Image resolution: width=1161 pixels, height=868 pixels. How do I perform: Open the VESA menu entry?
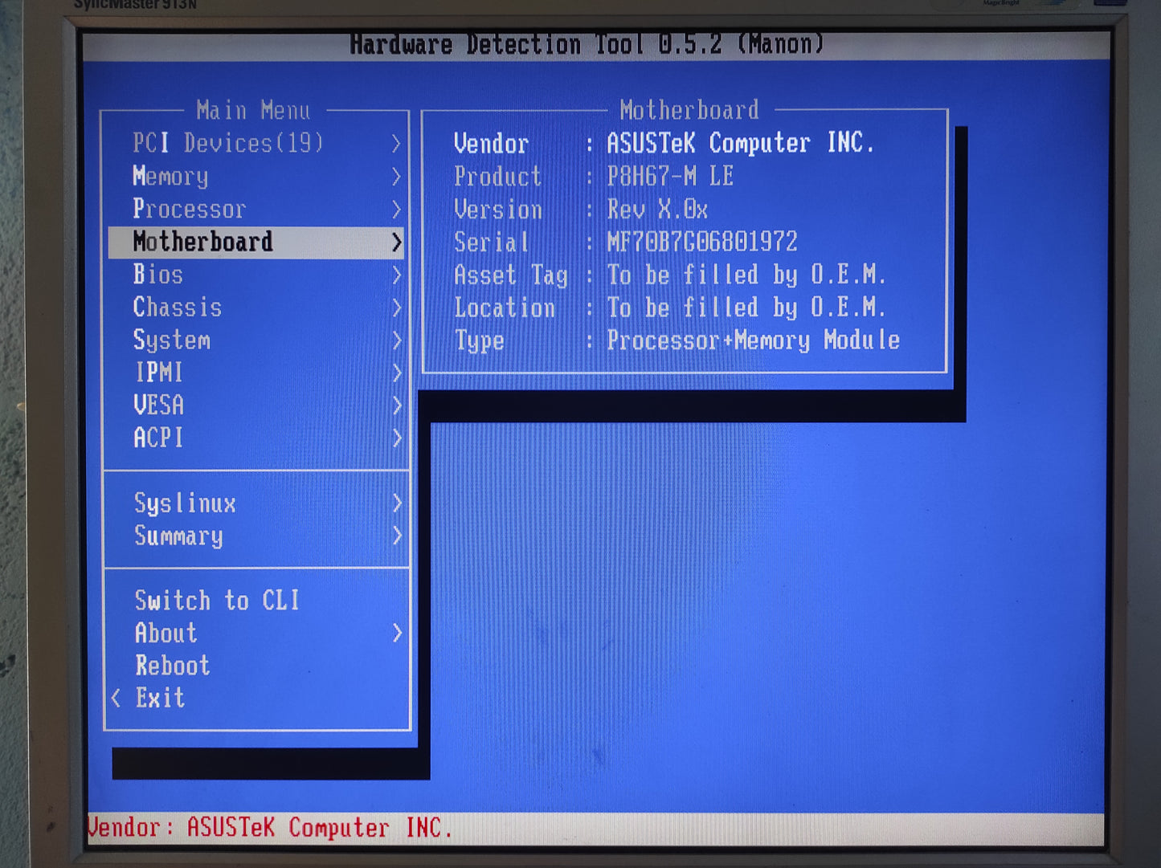click(159, 405)
